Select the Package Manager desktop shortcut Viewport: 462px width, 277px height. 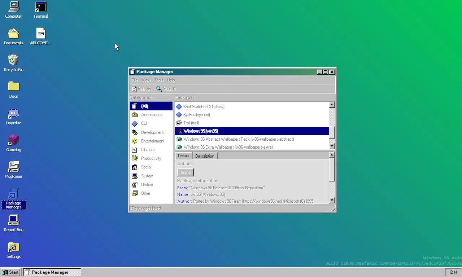coord(13,198)
